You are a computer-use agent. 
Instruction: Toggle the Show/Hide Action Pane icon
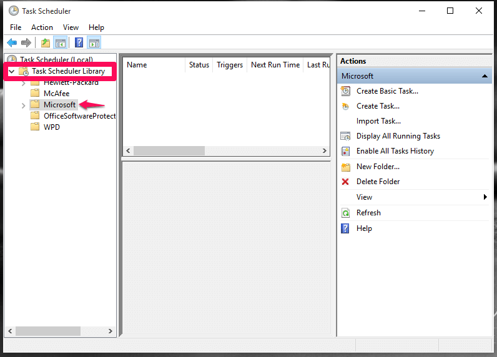(x=94, y=42)
